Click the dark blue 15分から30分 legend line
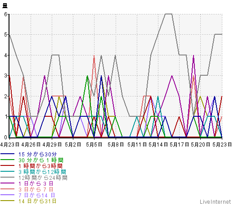 point(8,154)
